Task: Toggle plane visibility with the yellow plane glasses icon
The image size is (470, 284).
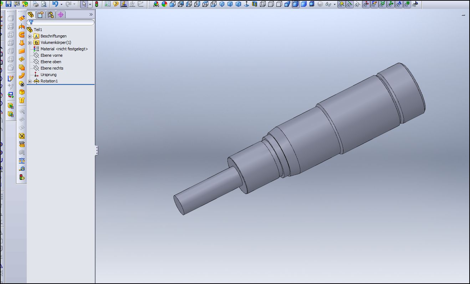Action: [x=341, y=4]
